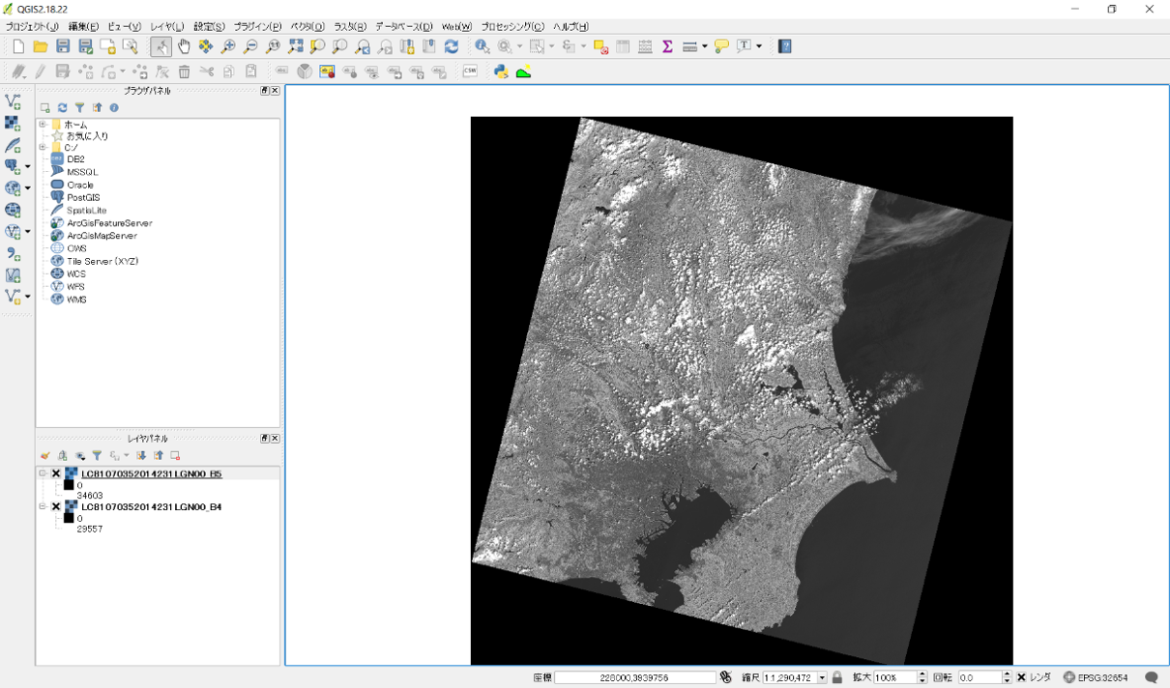
Task: Open the New Shapefile layer dropdown arrow
Action: tap(28, 297)
